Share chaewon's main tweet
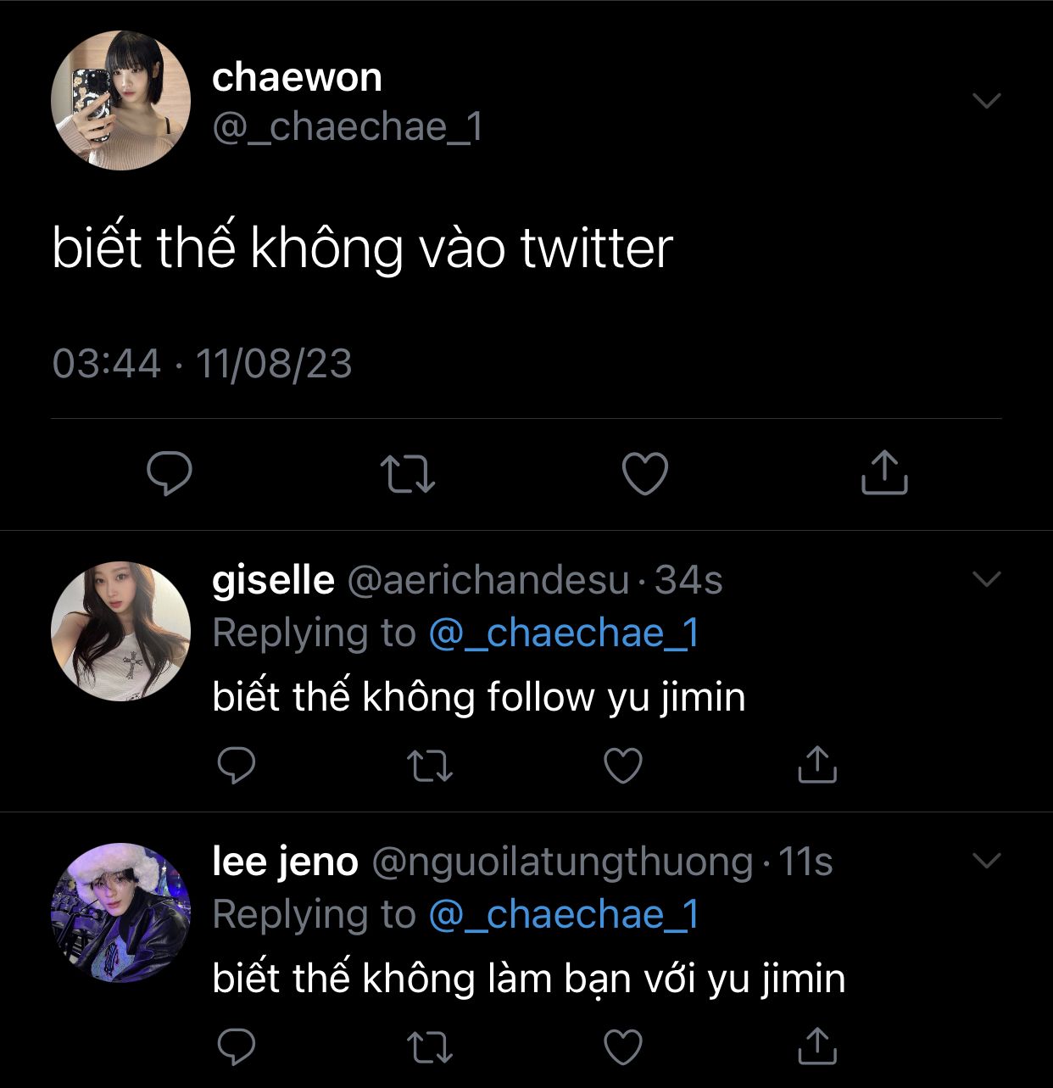 point(884,472)
